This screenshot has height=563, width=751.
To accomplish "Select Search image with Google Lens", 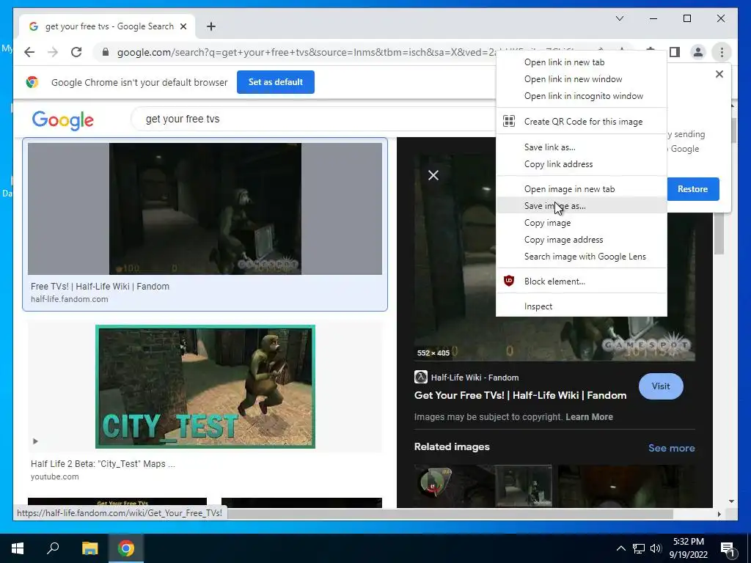I will tap(582, 257).
